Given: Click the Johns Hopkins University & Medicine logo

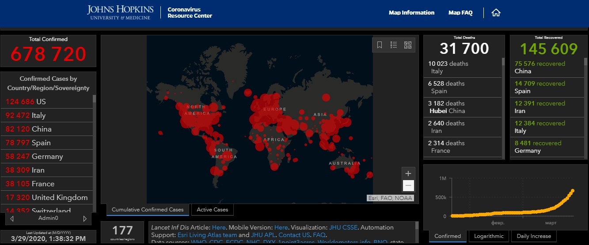Looking at the screenshot, I should point(121,12).
